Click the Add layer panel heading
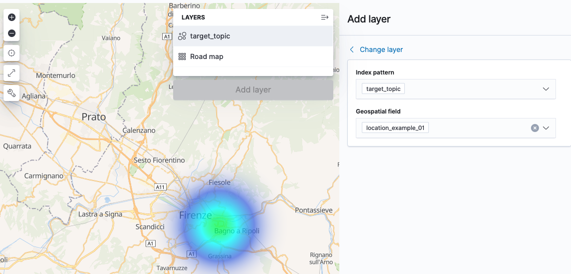Viewport: 571px width, 274px height. point(369,19)
